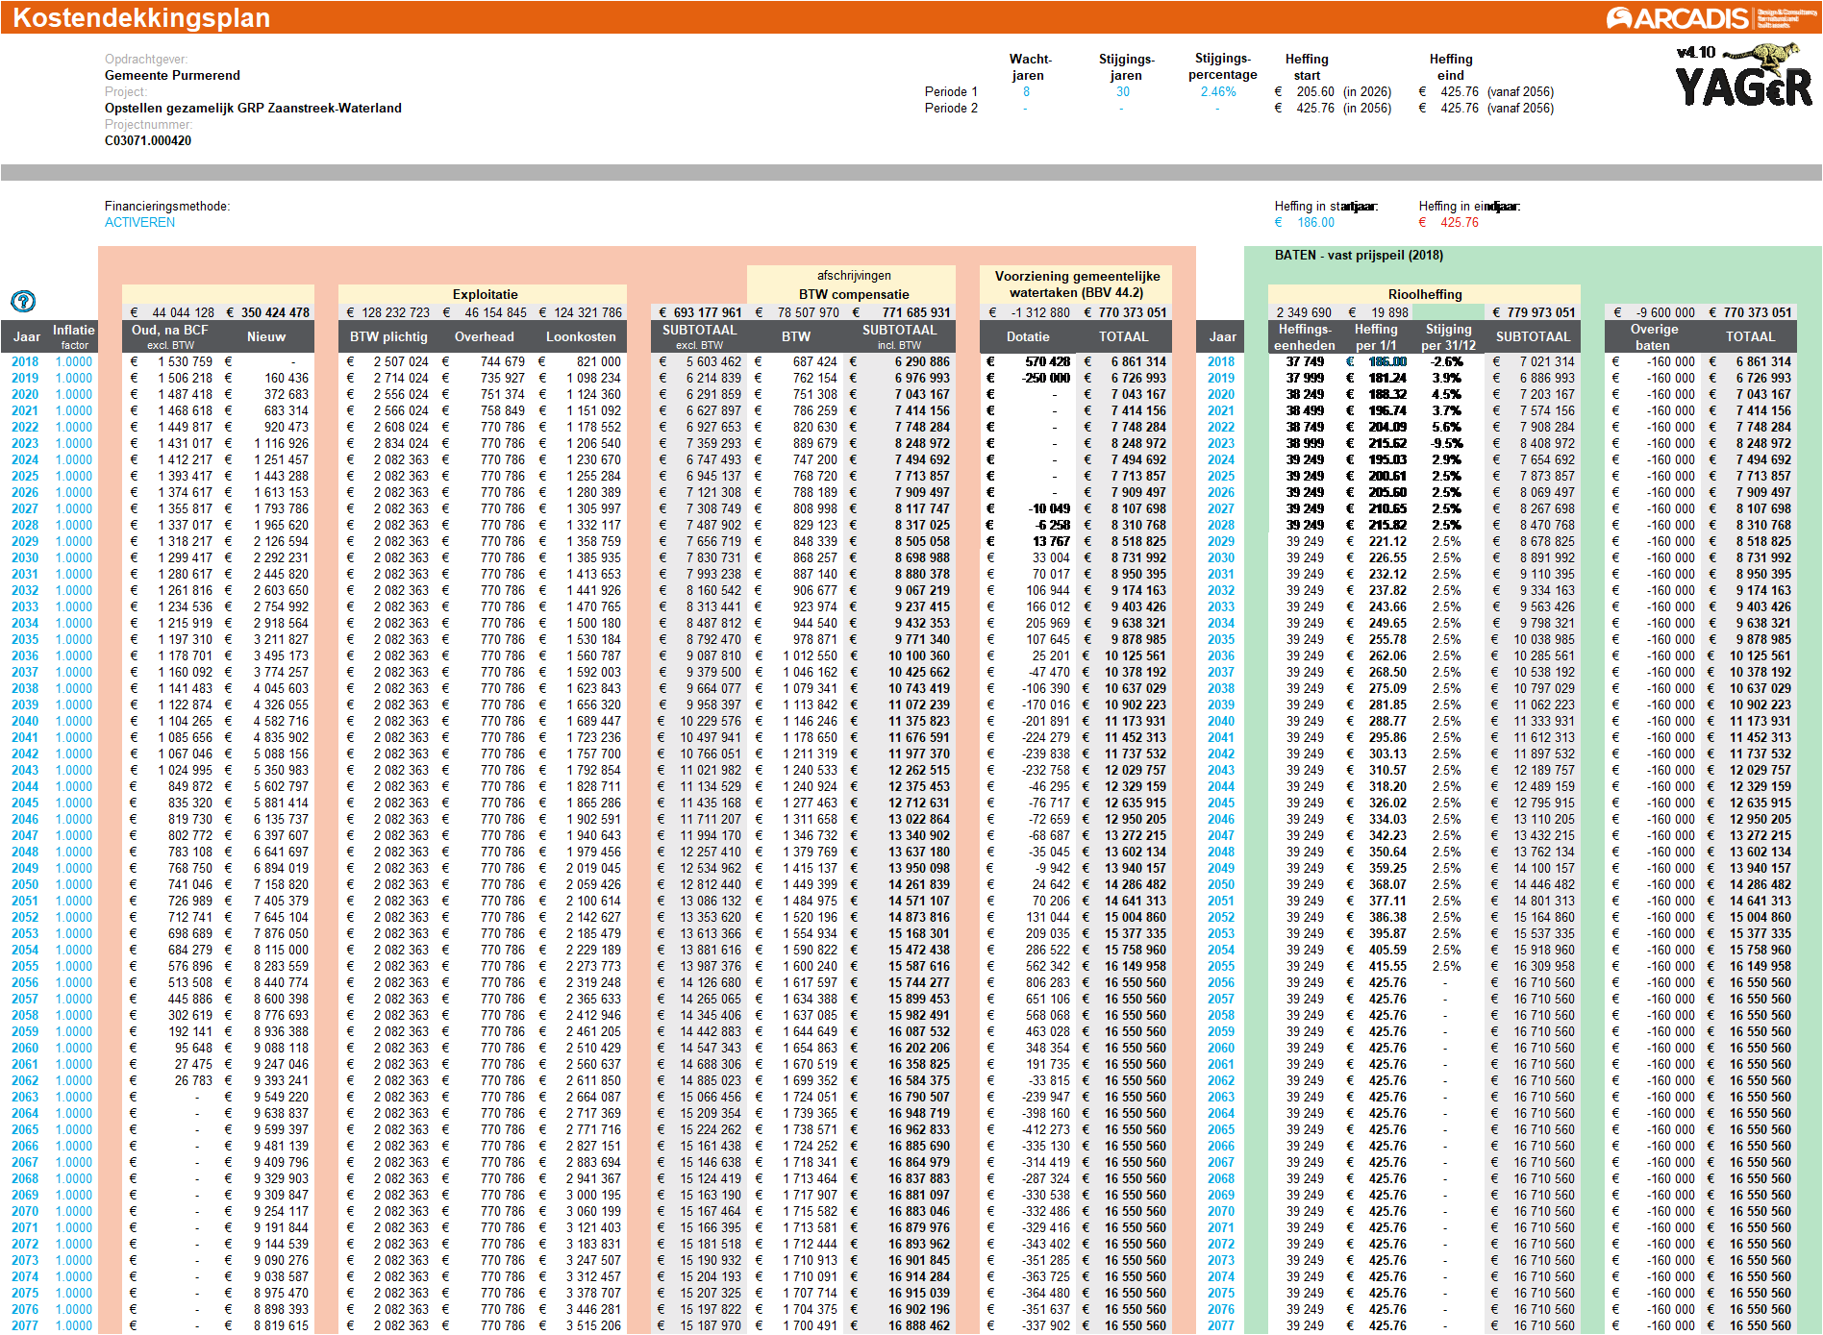The image size is (1823, 1335).
Task: Select the total '44 044 128' above Oud column
Action: (x=183, y=312)
